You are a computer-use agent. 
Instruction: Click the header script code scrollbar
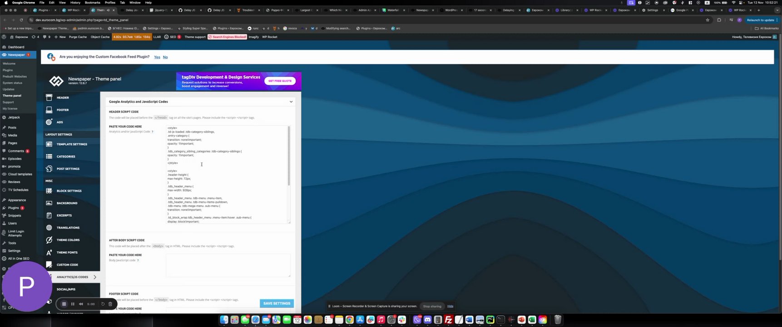(289, 156)
